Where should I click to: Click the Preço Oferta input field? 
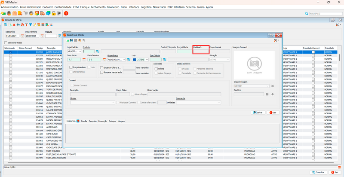pyautogui.click(x=184, y=51)
